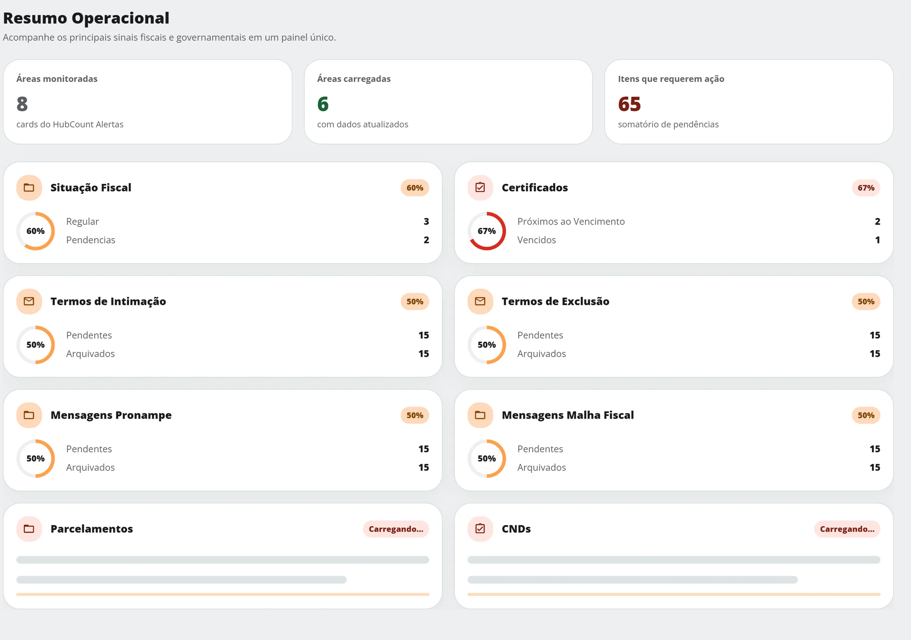Screen dimensions: 911x640
Task: Click the 50% badge on Termos de Exclusão
Action: pos(866,301)
